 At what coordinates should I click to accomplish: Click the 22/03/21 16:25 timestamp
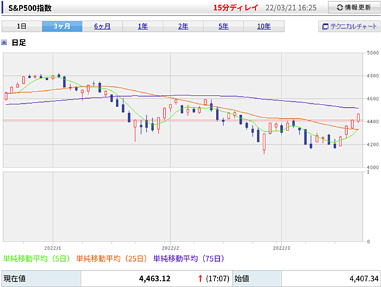point(291,8)
